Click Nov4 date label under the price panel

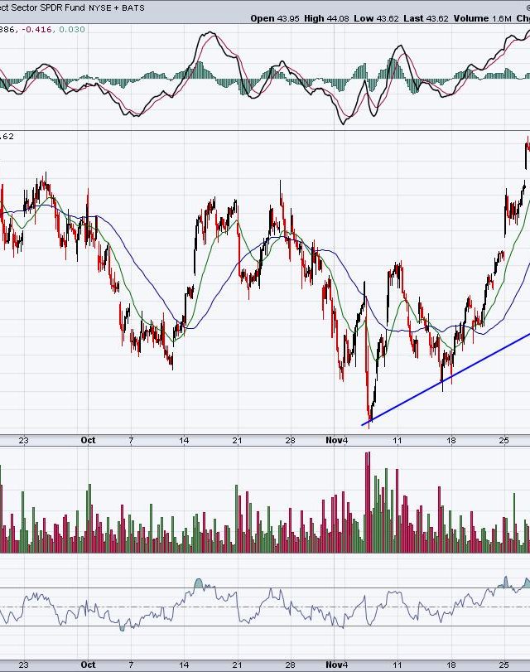point(335,441)
